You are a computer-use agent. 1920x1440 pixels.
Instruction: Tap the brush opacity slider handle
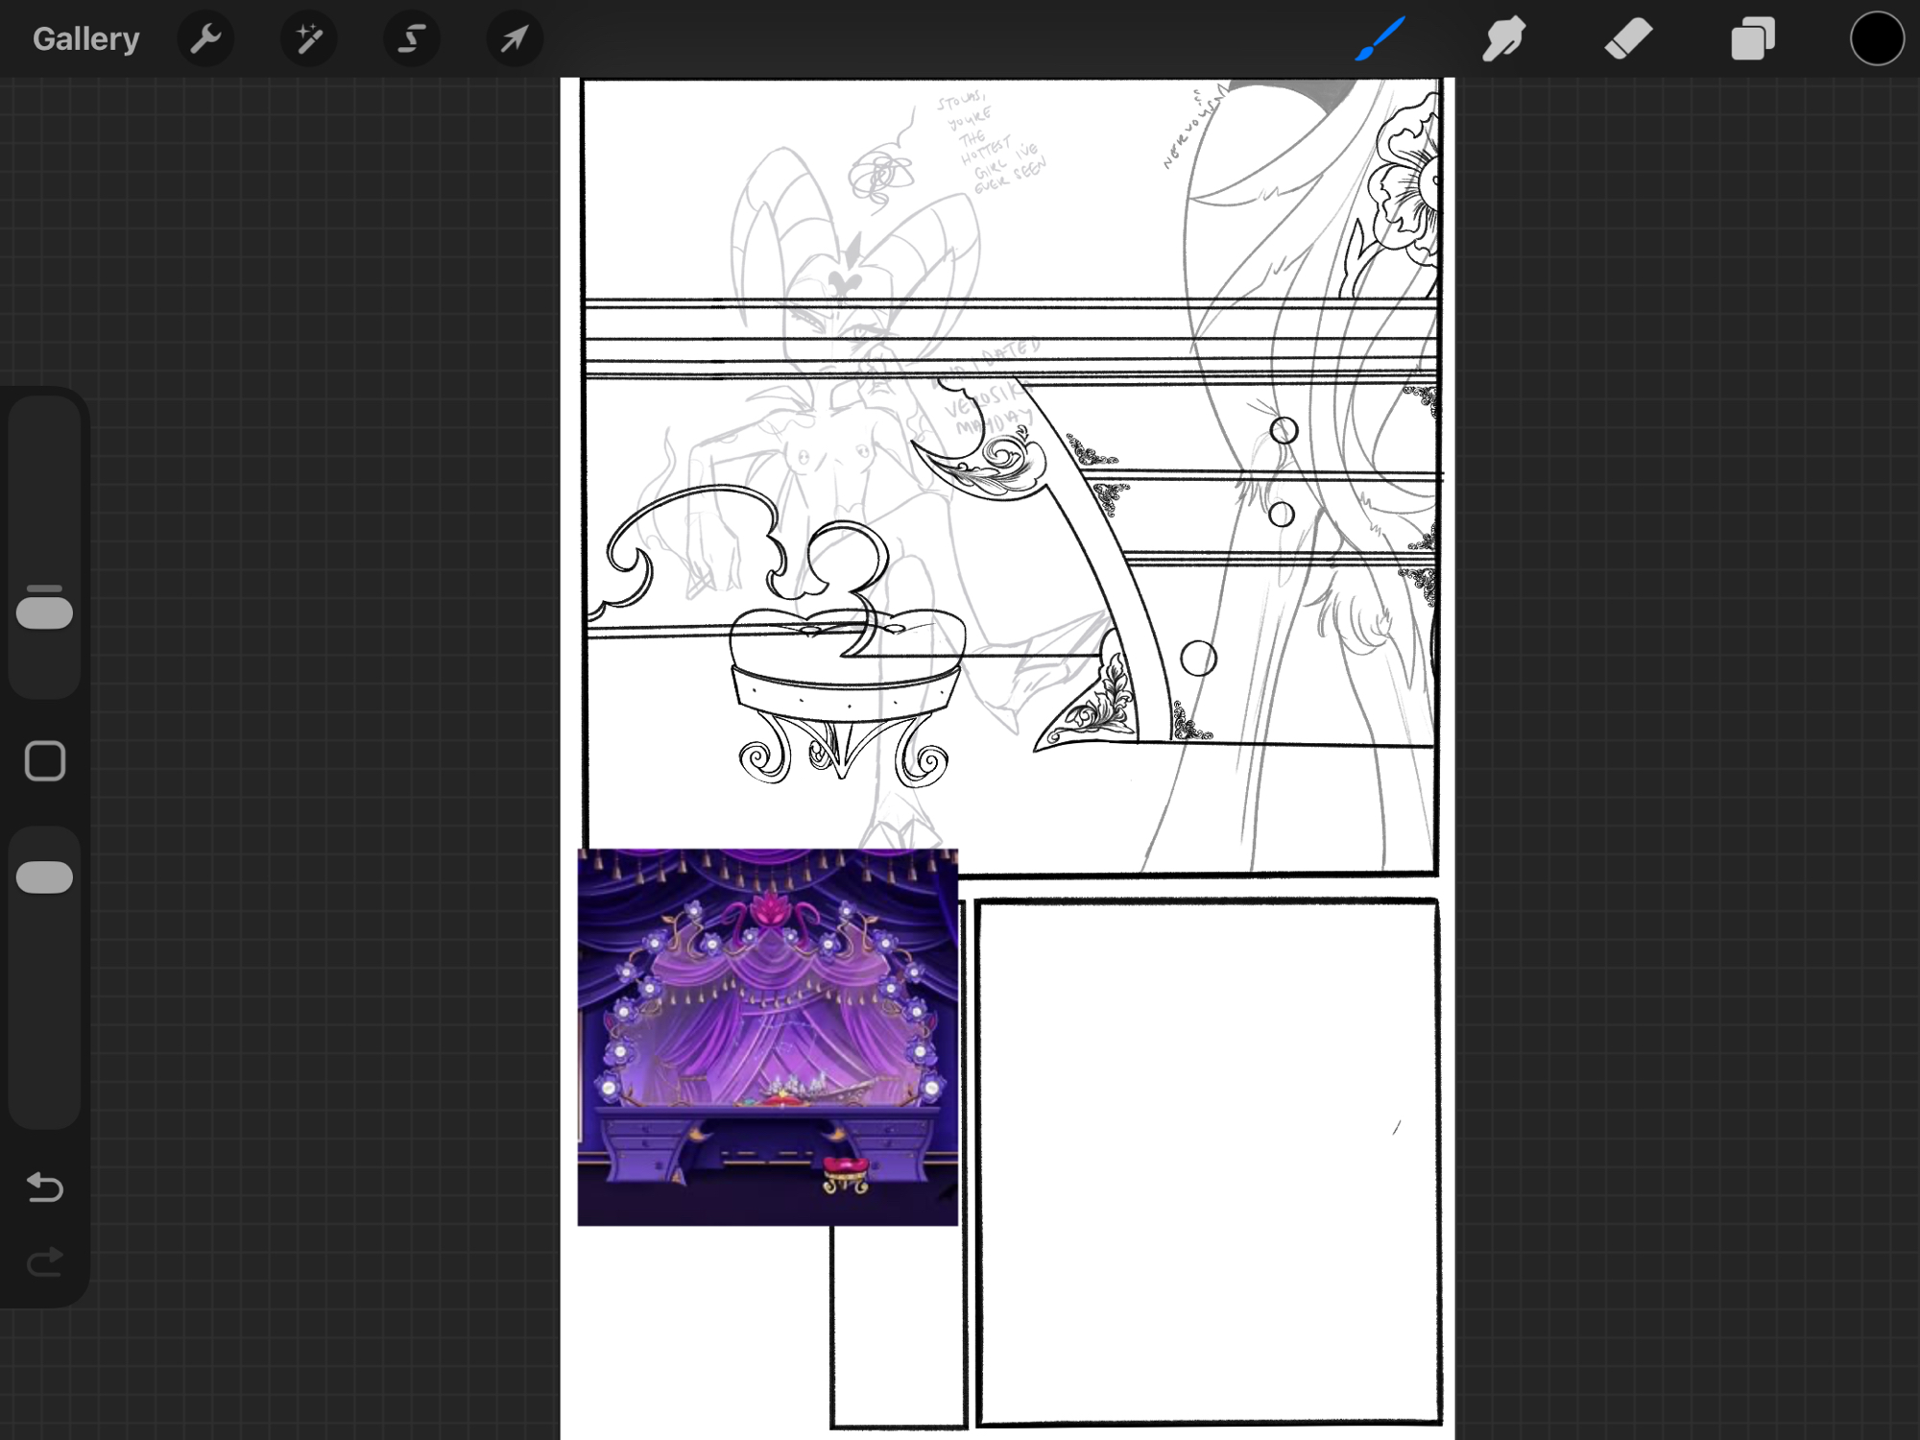(45, 876)
